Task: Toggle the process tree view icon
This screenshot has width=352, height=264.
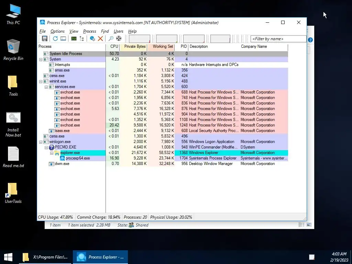Action: point(82,38)
